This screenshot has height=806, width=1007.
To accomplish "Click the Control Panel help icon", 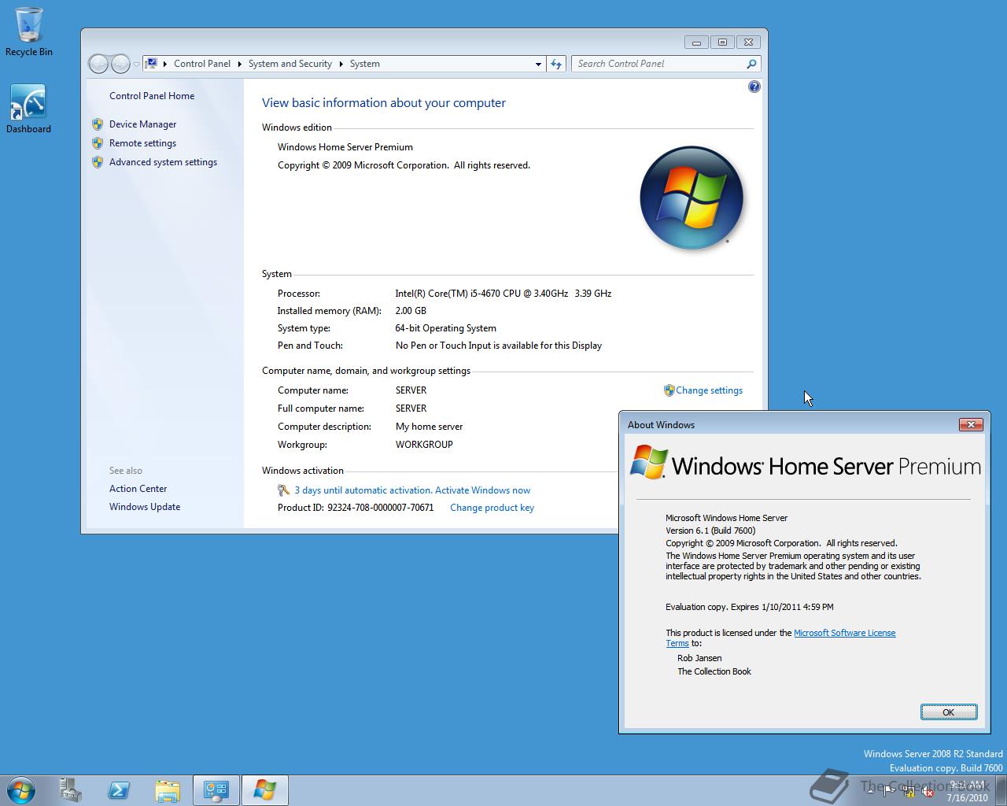I will pyautogui.click(x=754, y=87).
